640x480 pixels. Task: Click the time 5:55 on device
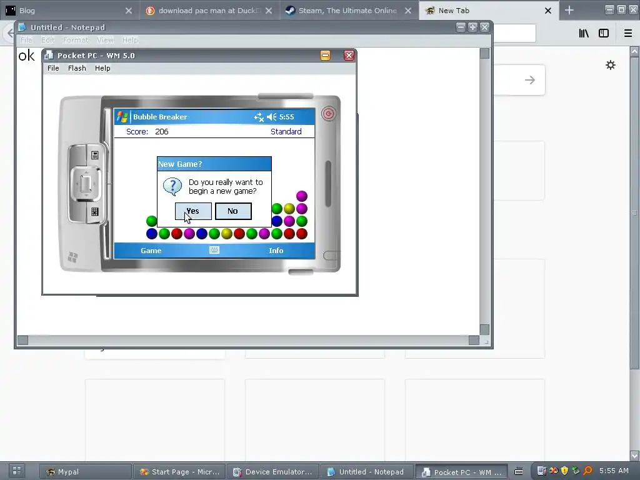click(x=286, y=117)
